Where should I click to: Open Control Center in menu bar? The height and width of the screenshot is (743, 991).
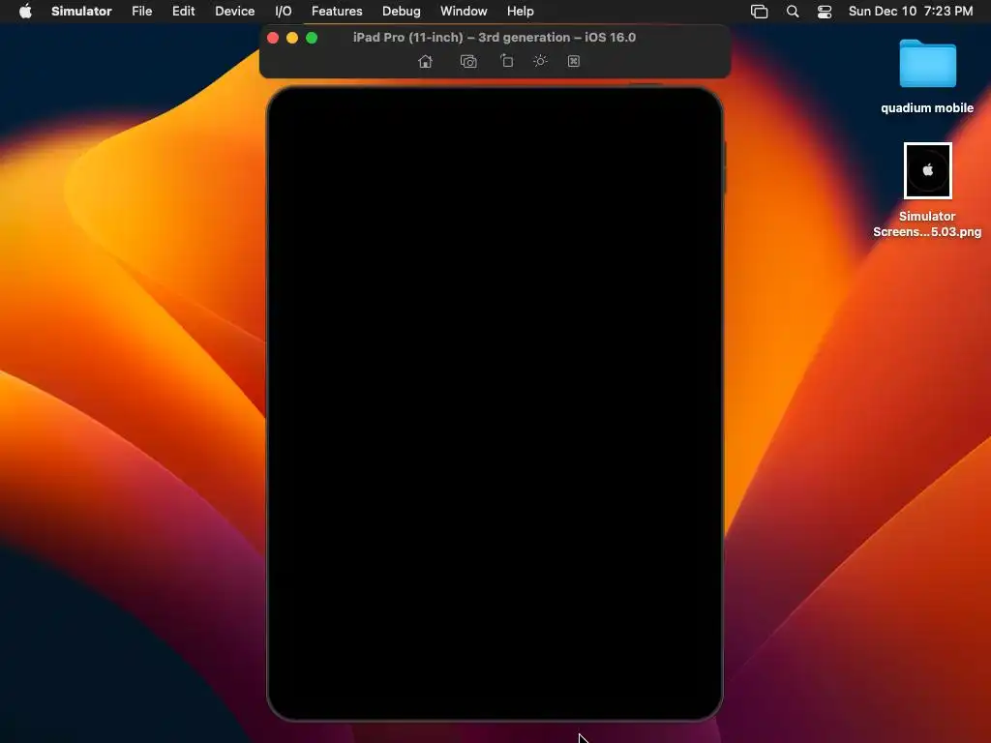pyautogui.click(x=825, y=12)
